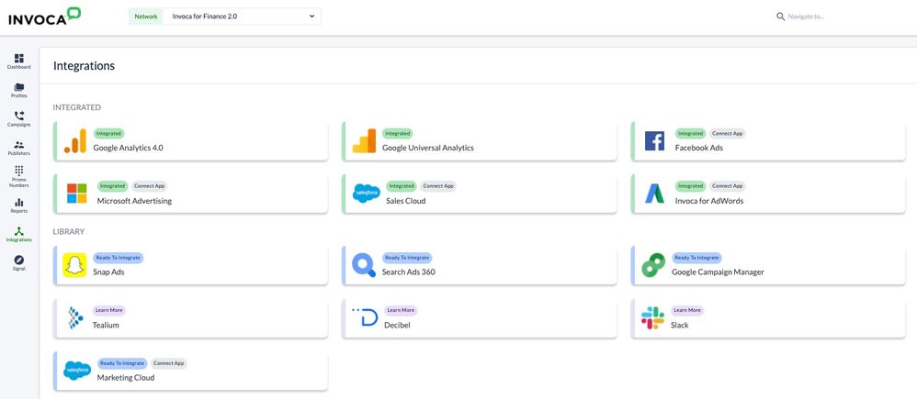Click Connect App on Facebook Ads
The height and width of the screenshot is (399, 917).
point(728,133)
